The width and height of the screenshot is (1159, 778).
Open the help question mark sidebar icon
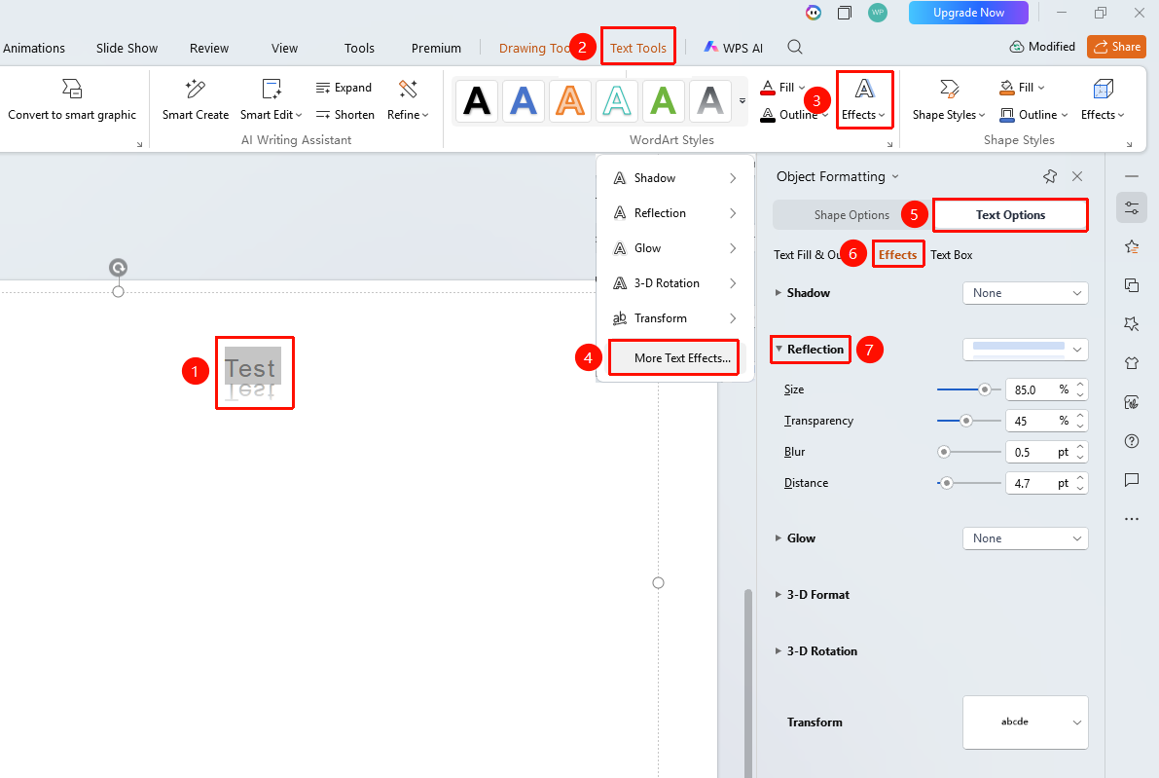click(1132, 441)
